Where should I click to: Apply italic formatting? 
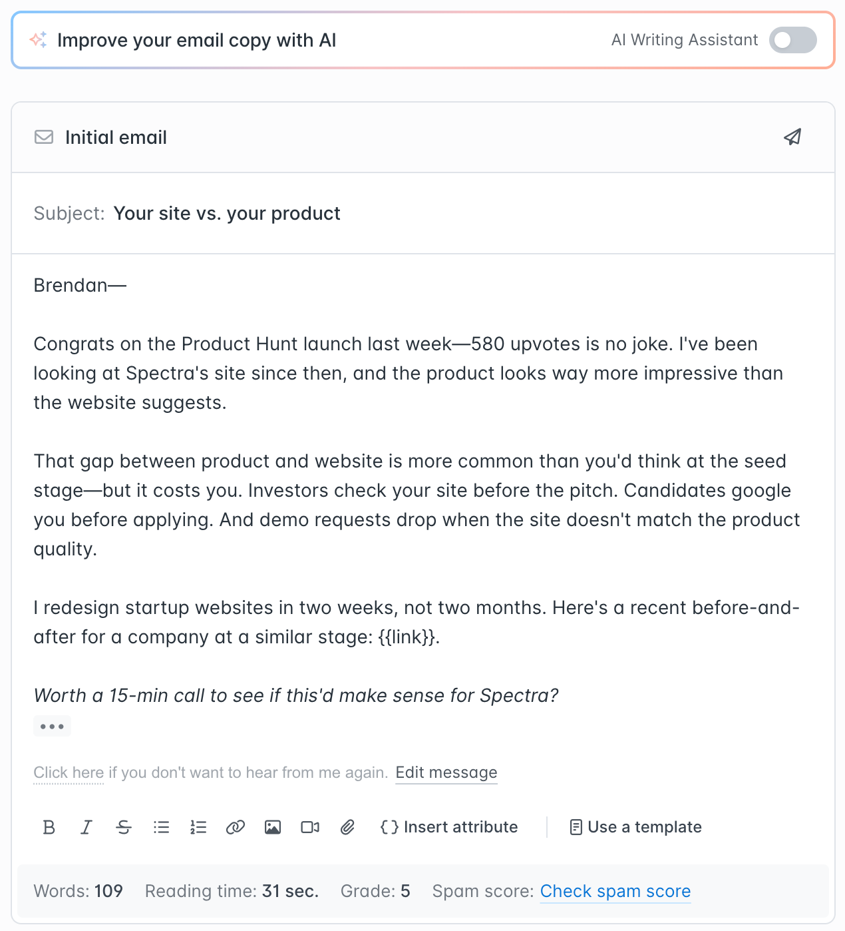pyautogui.click(x=86, y=827)
